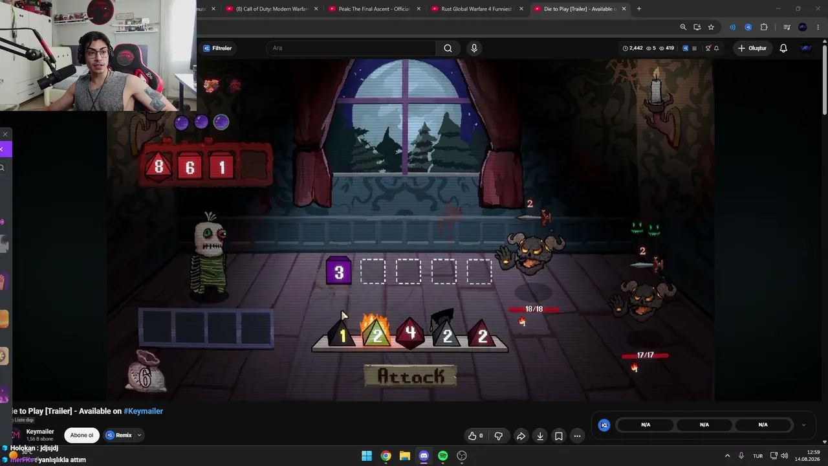Open File Explorer from the taskbar
This screenshot has width=828, height=466.
pos(405,456)
